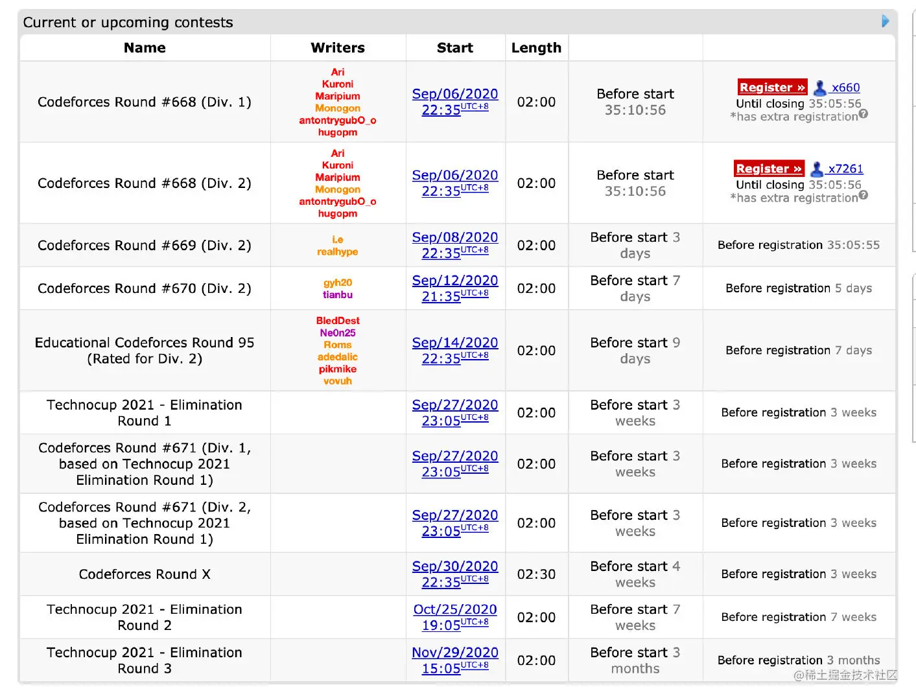Open writer realhype profile

point(338,251)
